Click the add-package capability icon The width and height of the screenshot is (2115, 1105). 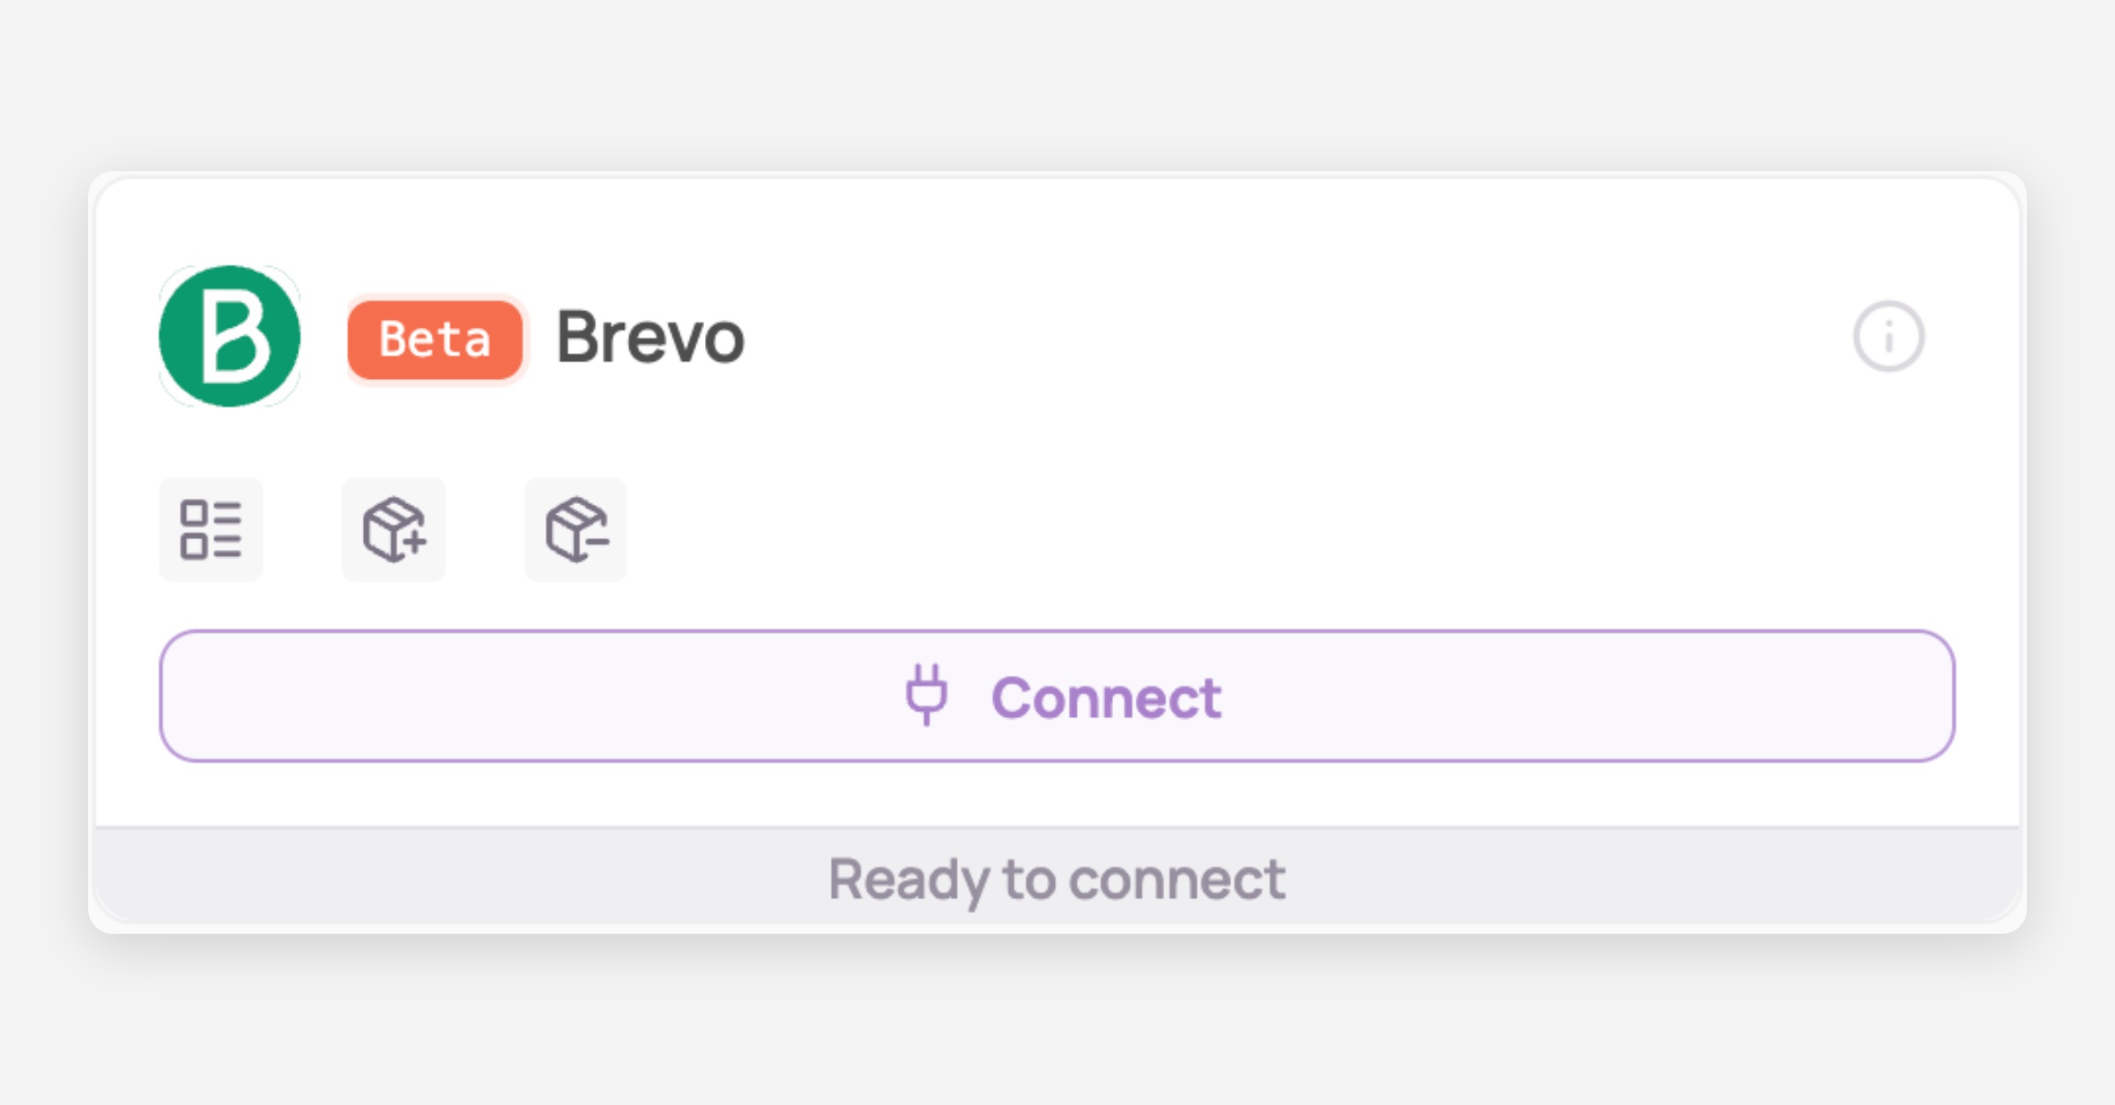pyautogui.click(x=394, y=530)
